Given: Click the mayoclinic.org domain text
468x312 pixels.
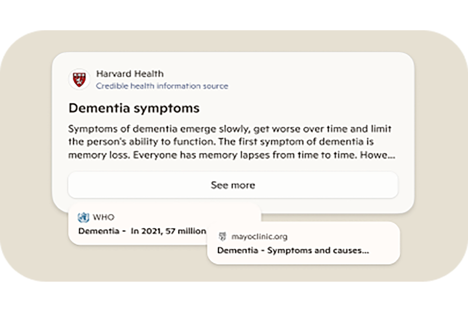Looking at the screenshot, I should 259,236.
